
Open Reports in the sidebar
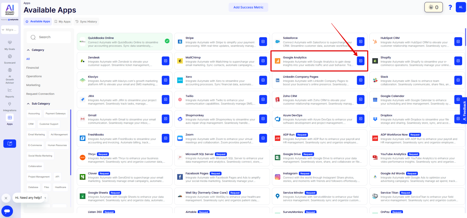10,93
